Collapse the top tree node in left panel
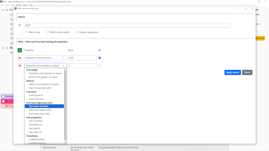The height and width of the screenshot is (151, 269). (3, 10)
